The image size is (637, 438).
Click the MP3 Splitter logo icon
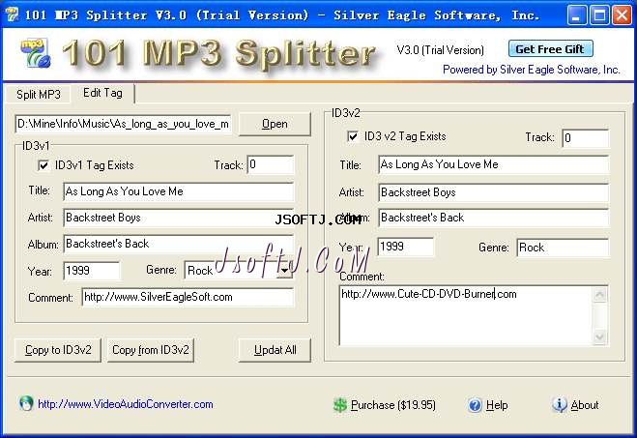click(x=36, y=53)
